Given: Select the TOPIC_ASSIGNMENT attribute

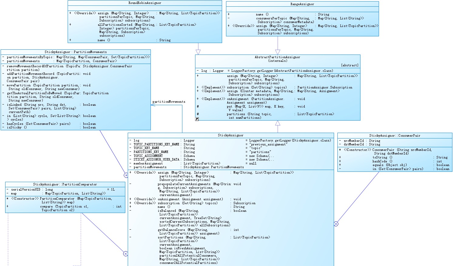Looking at the screenshot, I should pos(201,156).
